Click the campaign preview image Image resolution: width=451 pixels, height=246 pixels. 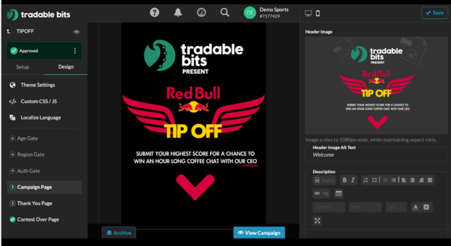193,123
